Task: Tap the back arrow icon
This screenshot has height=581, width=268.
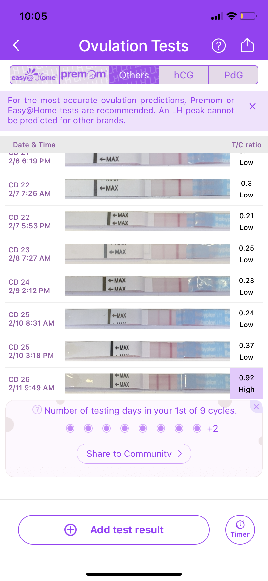Action: 17,46
